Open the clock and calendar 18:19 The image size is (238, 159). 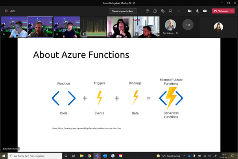coord(224,156)
